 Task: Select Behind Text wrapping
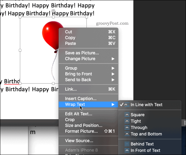click(x=150, y=144)
